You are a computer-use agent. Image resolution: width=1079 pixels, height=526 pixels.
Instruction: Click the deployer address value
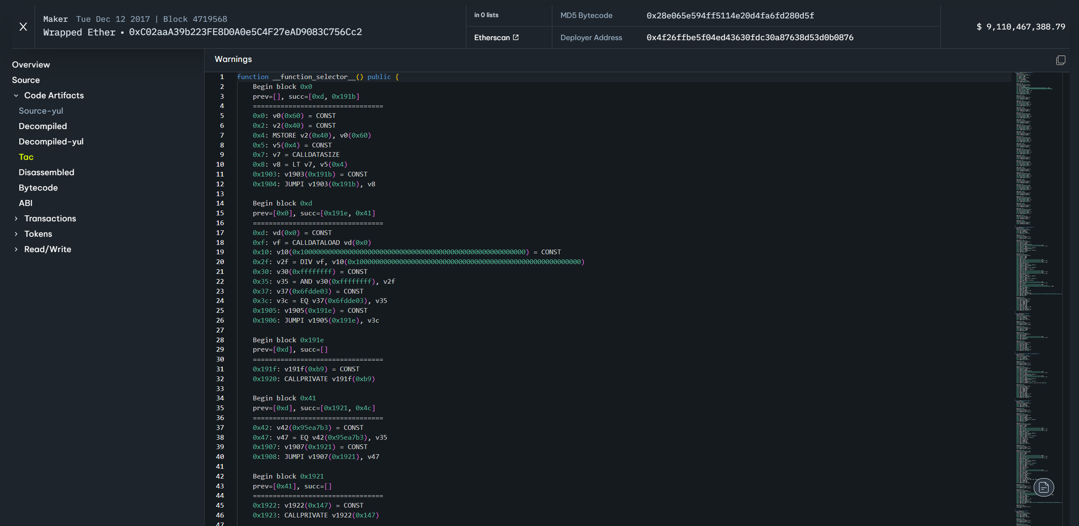click(750, 38)
